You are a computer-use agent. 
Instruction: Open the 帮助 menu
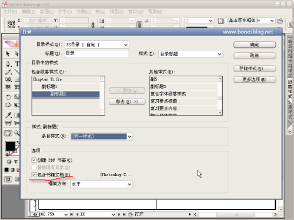pyautogui.click(x=155, y=12)
